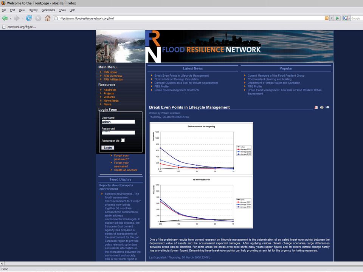Open the Back button history dropdown
This screenshot has height=272, width=363.
pos(11,18)
